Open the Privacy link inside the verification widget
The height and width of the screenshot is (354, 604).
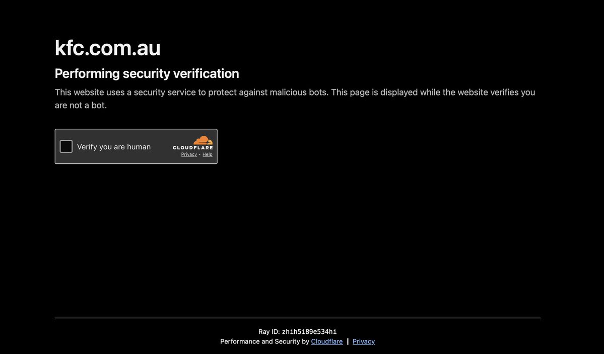(x=189, y=154)
